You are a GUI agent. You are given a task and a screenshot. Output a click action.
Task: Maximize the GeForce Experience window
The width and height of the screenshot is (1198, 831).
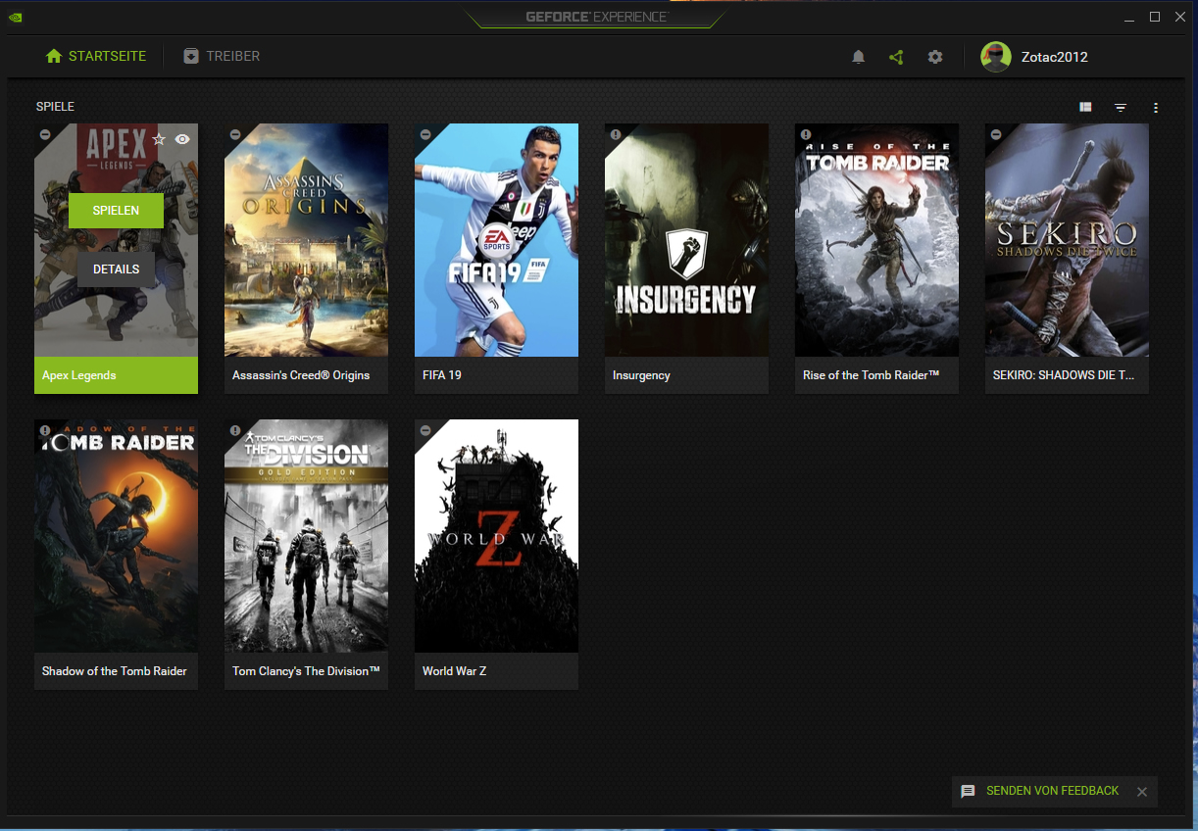pyautogui.click(x=1155, y=17)
